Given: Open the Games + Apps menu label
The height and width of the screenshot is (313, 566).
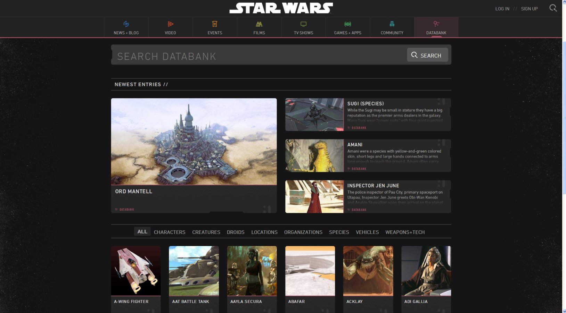Looking at the screenshot, I should 348,33.
